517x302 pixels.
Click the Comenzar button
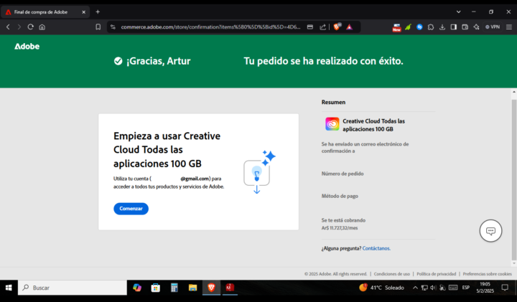tap(131, 209)
